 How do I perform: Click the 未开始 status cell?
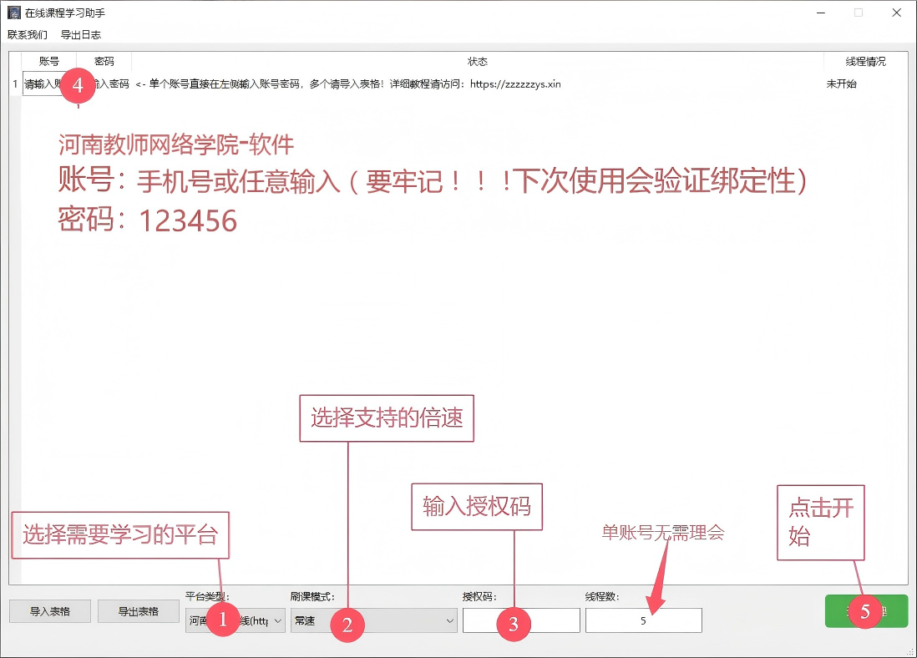tap(841, 84)
